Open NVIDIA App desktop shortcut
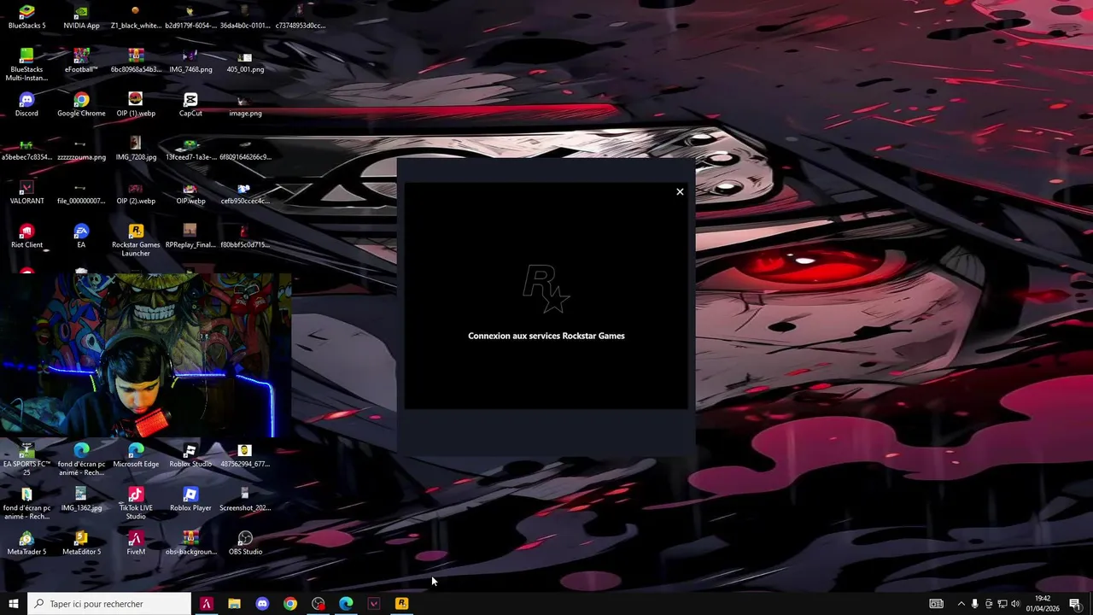Image resolution: width=1093 pixels, height=615 pixels. [x=81, y=17]
